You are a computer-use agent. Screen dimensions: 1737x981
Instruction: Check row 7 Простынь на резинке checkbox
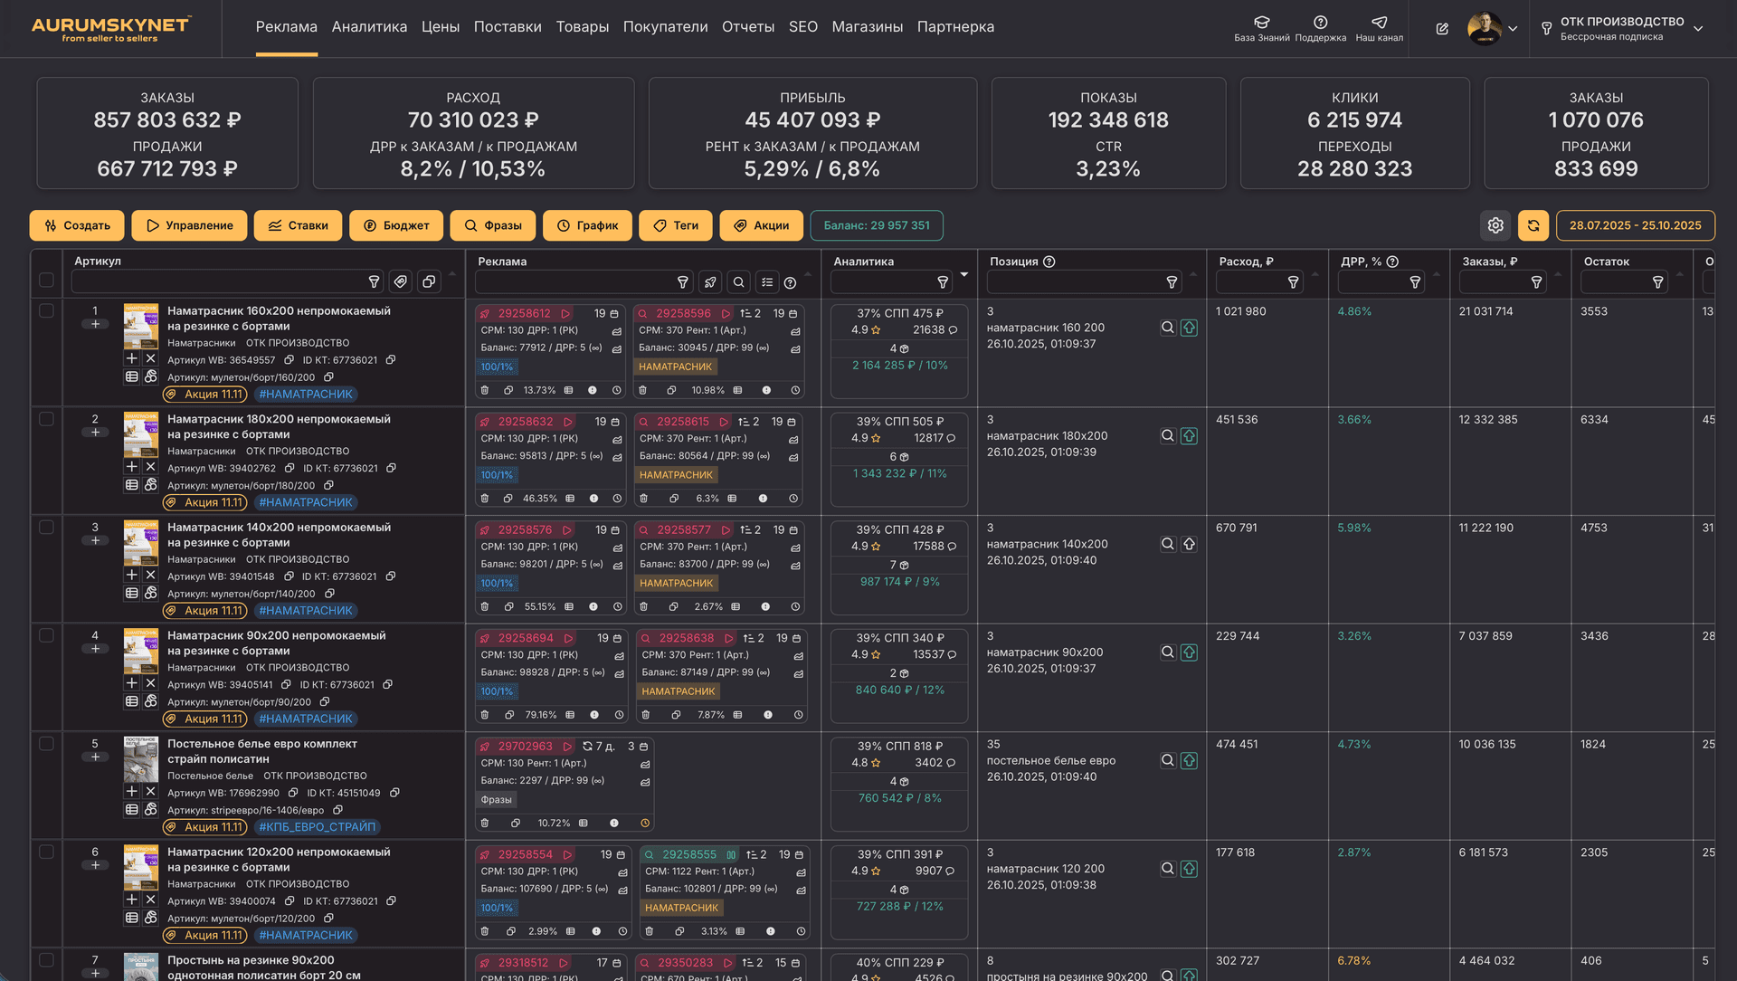click(46, 960)
